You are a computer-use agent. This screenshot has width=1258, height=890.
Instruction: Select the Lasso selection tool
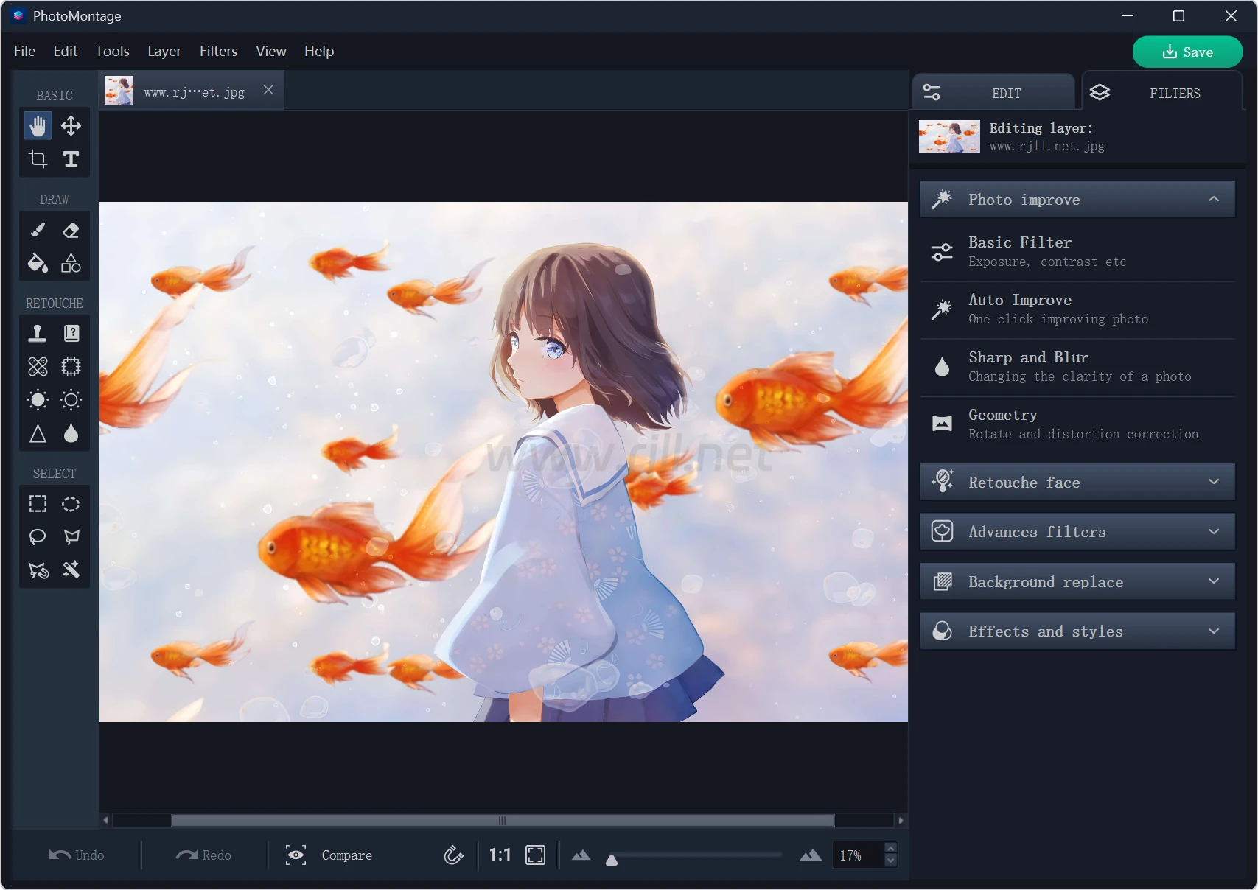[x=38, y=536]
